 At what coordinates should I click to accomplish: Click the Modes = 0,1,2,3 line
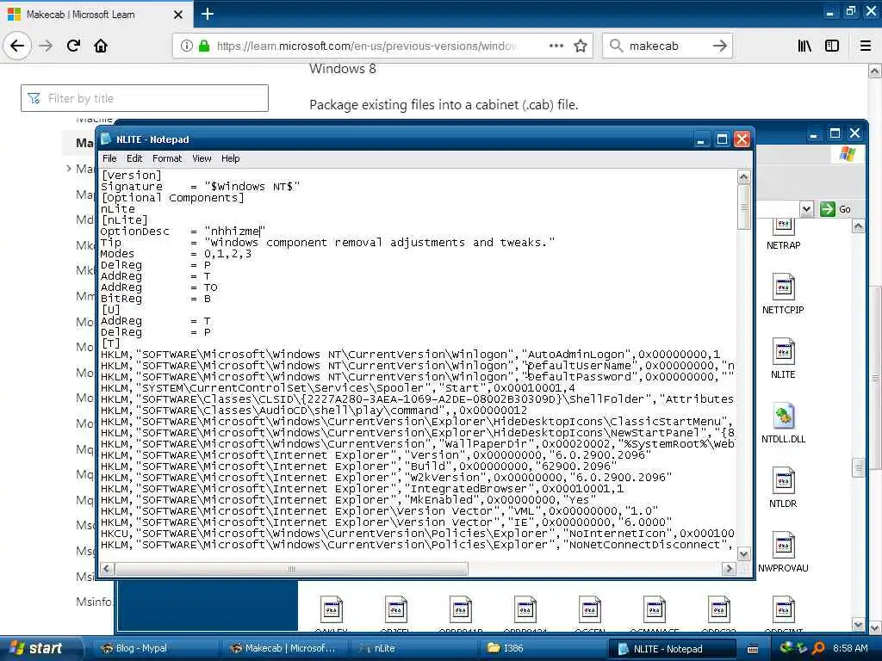[176, 254]
